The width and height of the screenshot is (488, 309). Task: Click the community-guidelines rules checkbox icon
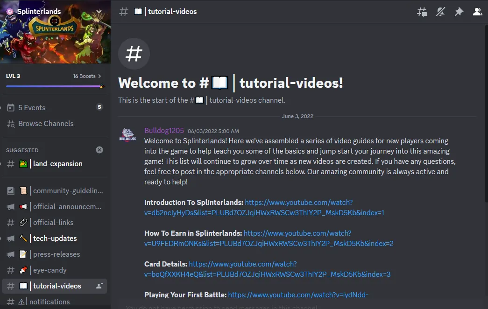[x=11, y=191]
